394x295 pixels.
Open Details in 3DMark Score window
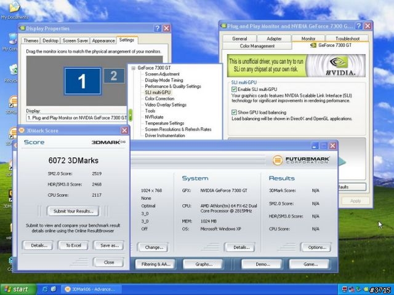(38, 245)
